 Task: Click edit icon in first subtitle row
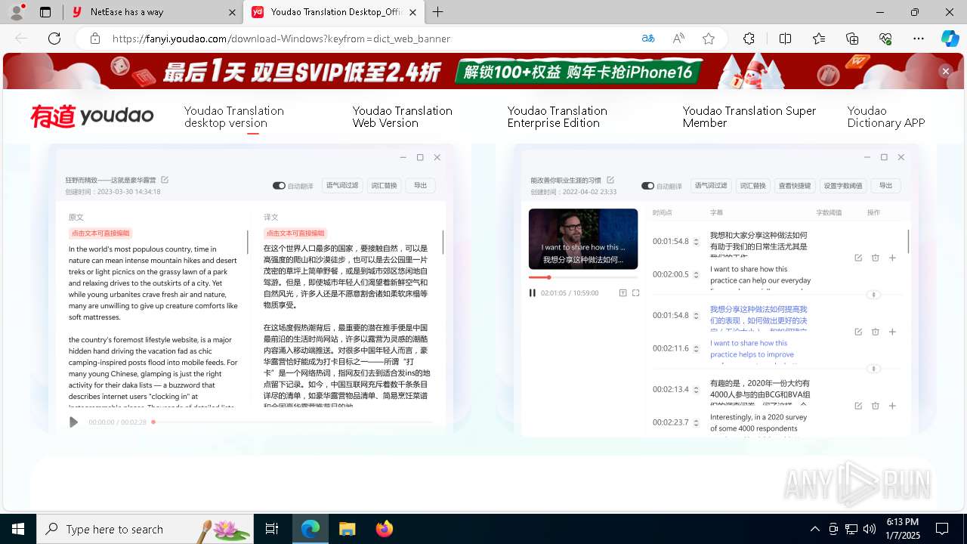tap(858, 258)
